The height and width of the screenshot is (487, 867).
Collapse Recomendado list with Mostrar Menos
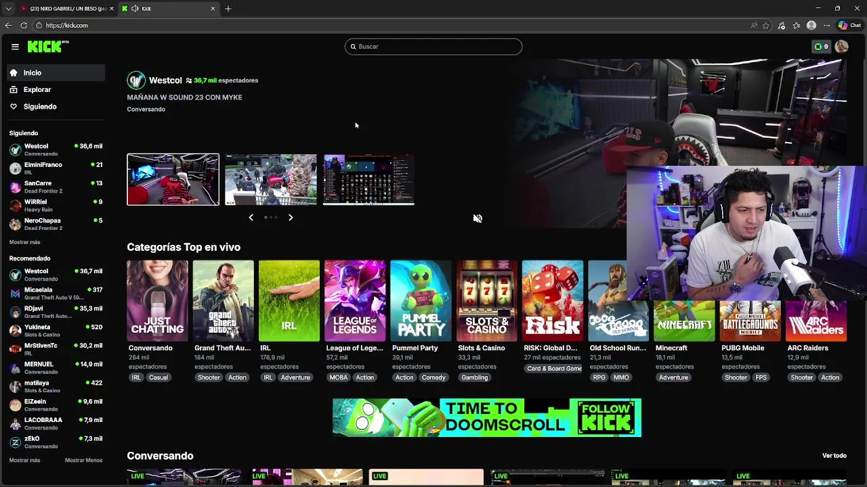point(84,460)
